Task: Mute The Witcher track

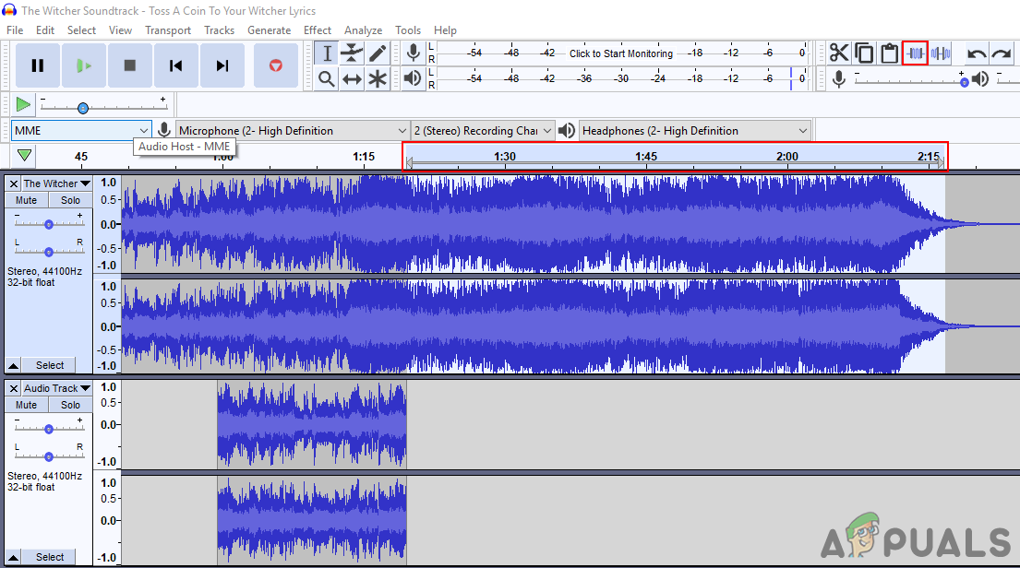Action: click(25, 199)
